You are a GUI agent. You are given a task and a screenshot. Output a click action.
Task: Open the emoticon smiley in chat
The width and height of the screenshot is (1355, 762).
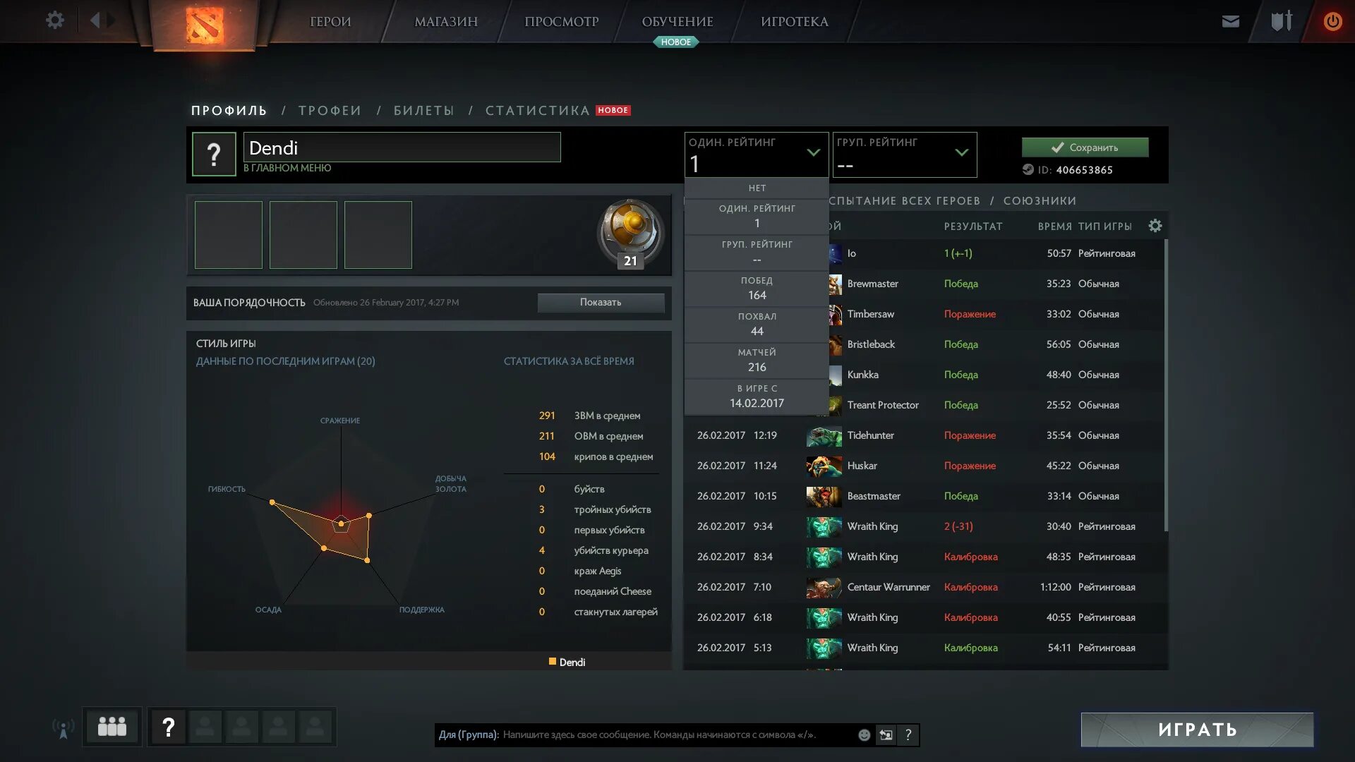tap(864, 735)
